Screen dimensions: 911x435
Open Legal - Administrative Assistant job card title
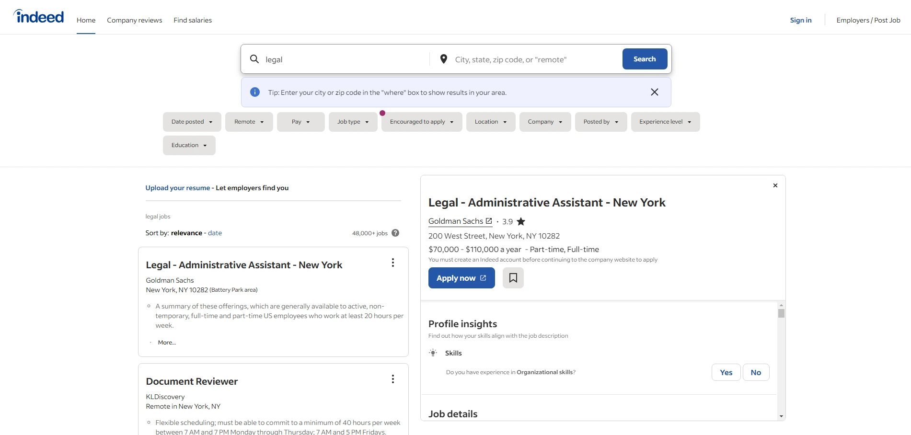pos(244,265)
